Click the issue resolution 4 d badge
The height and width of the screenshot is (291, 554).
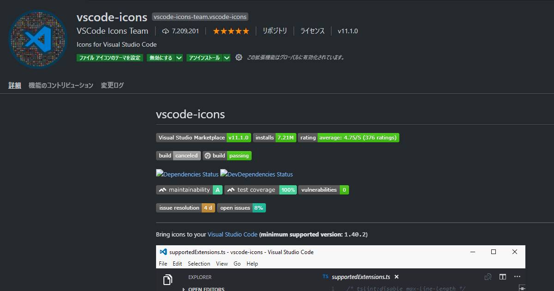coord(186,208)
